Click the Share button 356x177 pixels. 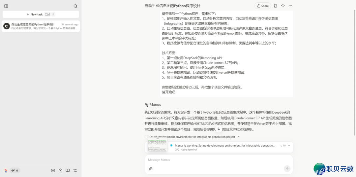point(263,6)
